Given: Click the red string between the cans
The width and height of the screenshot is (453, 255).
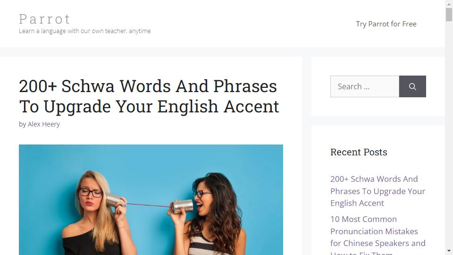Looking at the screenshot, I should (x=149, y=205).
